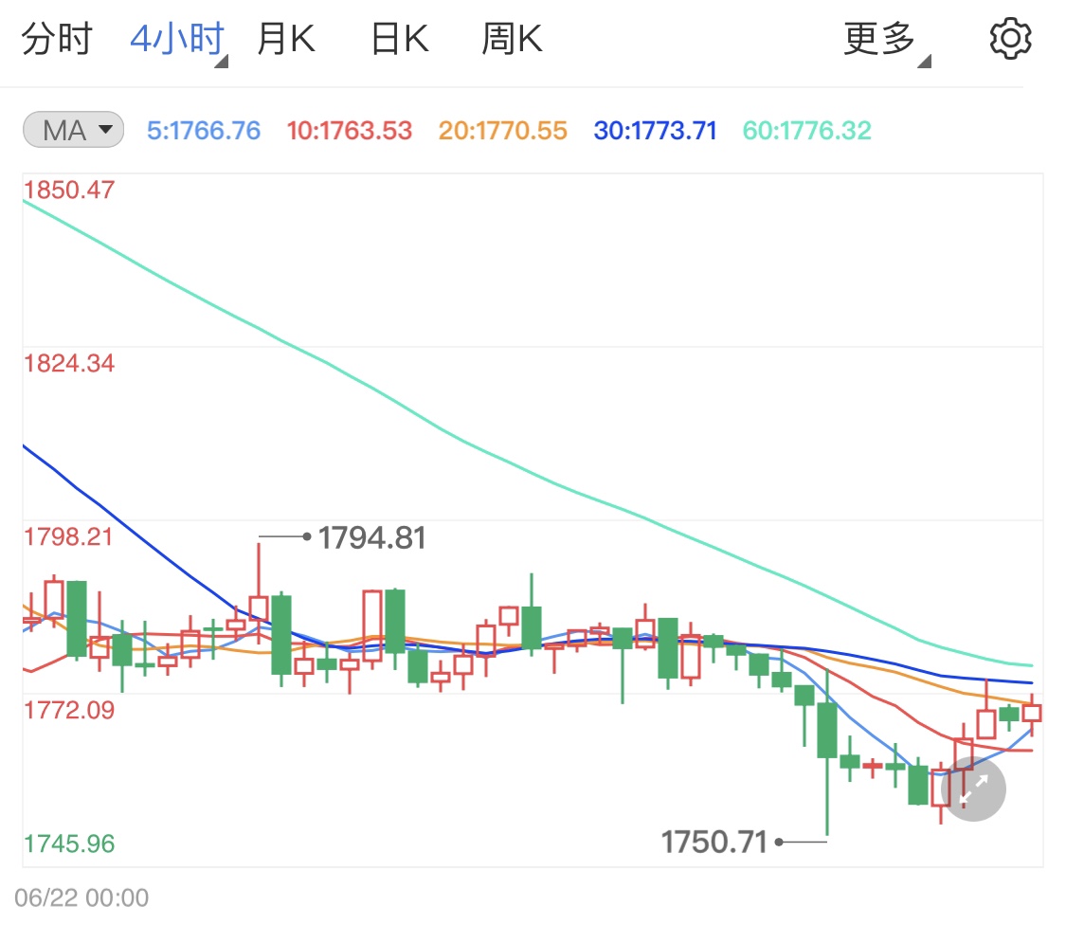1066x925 pixels.
Task: Click the MA5 value 5:1766.76
Action: pyautogui.click(x=204, y=131)
